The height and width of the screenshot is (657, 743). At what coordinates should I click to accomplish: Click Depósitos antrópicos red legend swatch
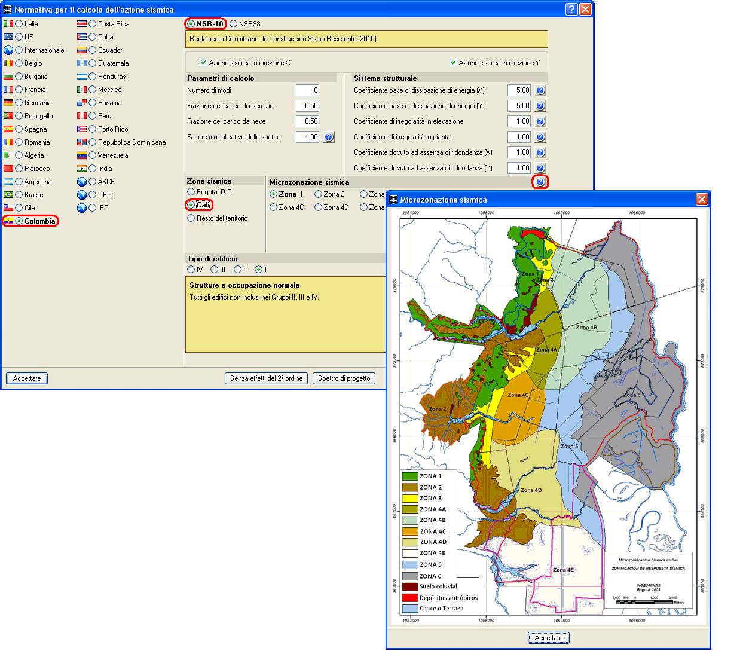pyautogui.click(x=410, y=598)
